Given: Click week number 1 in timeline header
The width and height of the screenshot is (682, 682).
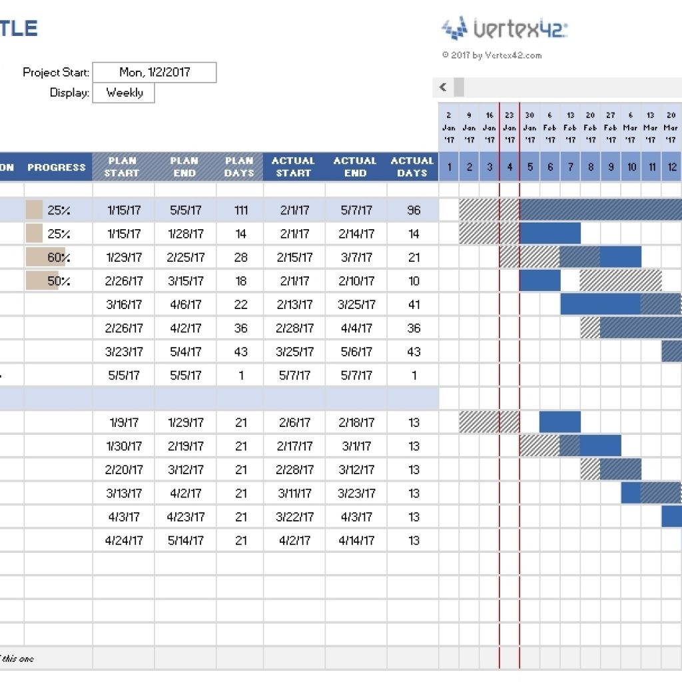Looking at the screenshot, I should pyautogui.click(x=449, y=167).
